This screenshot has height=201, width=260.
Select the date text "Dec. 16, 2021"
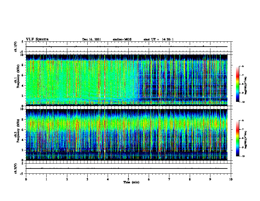coord(92,39)
